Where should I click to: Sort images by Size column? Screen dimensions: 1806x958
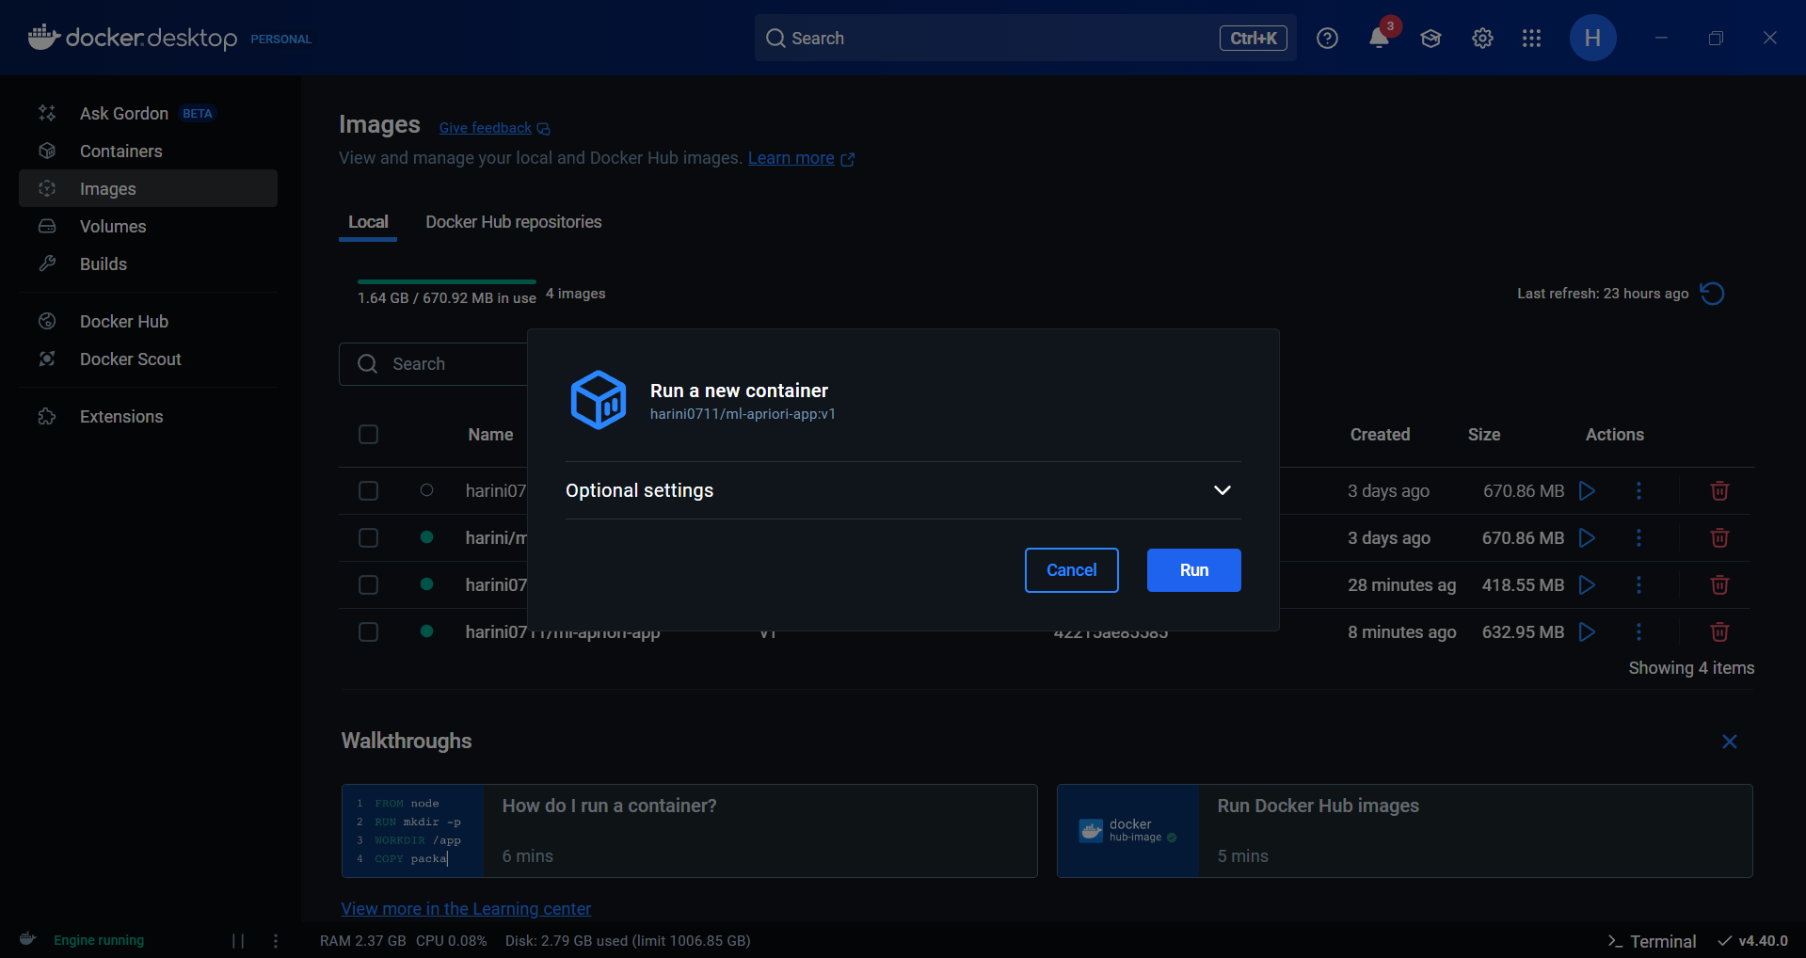click(1484, 434)
